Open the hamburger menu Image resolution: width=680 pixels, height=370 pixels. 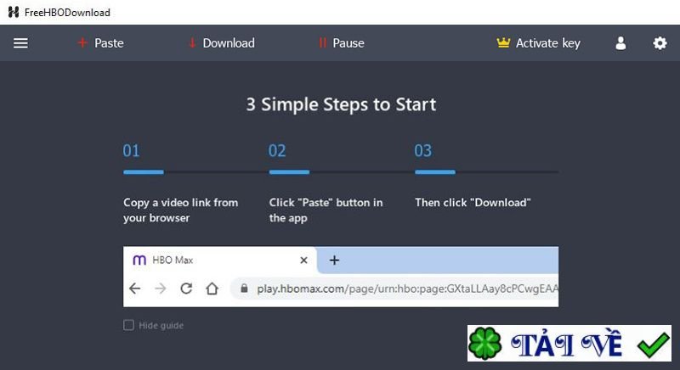[x=20, y=43]
